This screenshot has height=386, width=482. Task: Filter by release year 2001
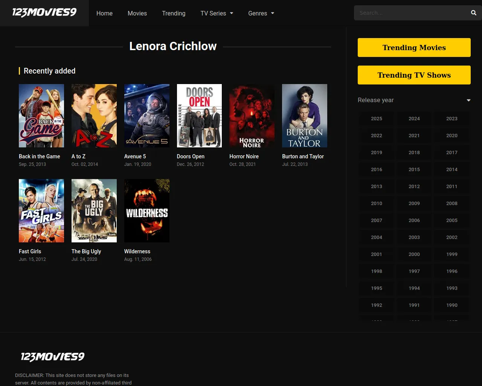click(377, 254)
